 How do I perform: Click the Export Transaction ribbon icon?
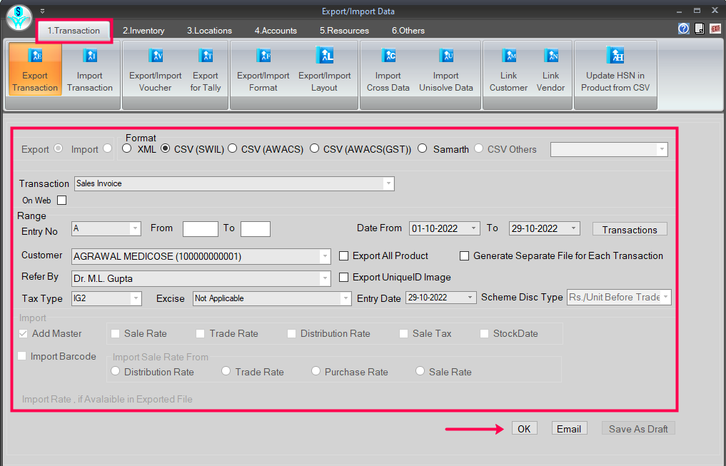[35, 69]
